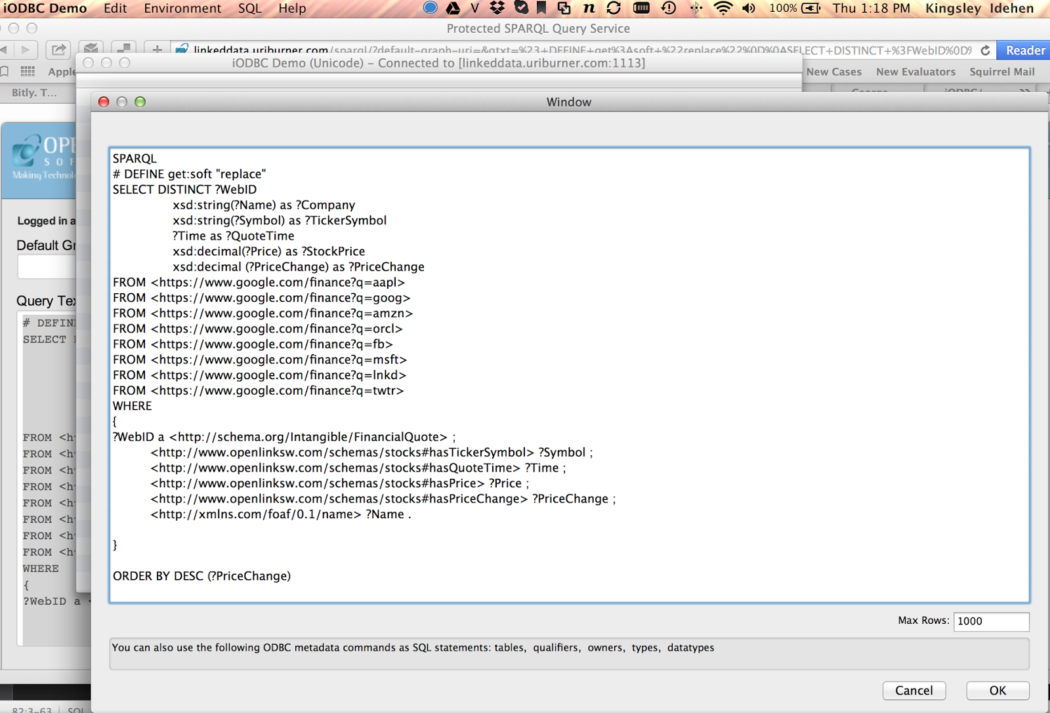The image size is (1050, 713).
Task: Reload the page in Safari address bar
Action: point(985,51)
